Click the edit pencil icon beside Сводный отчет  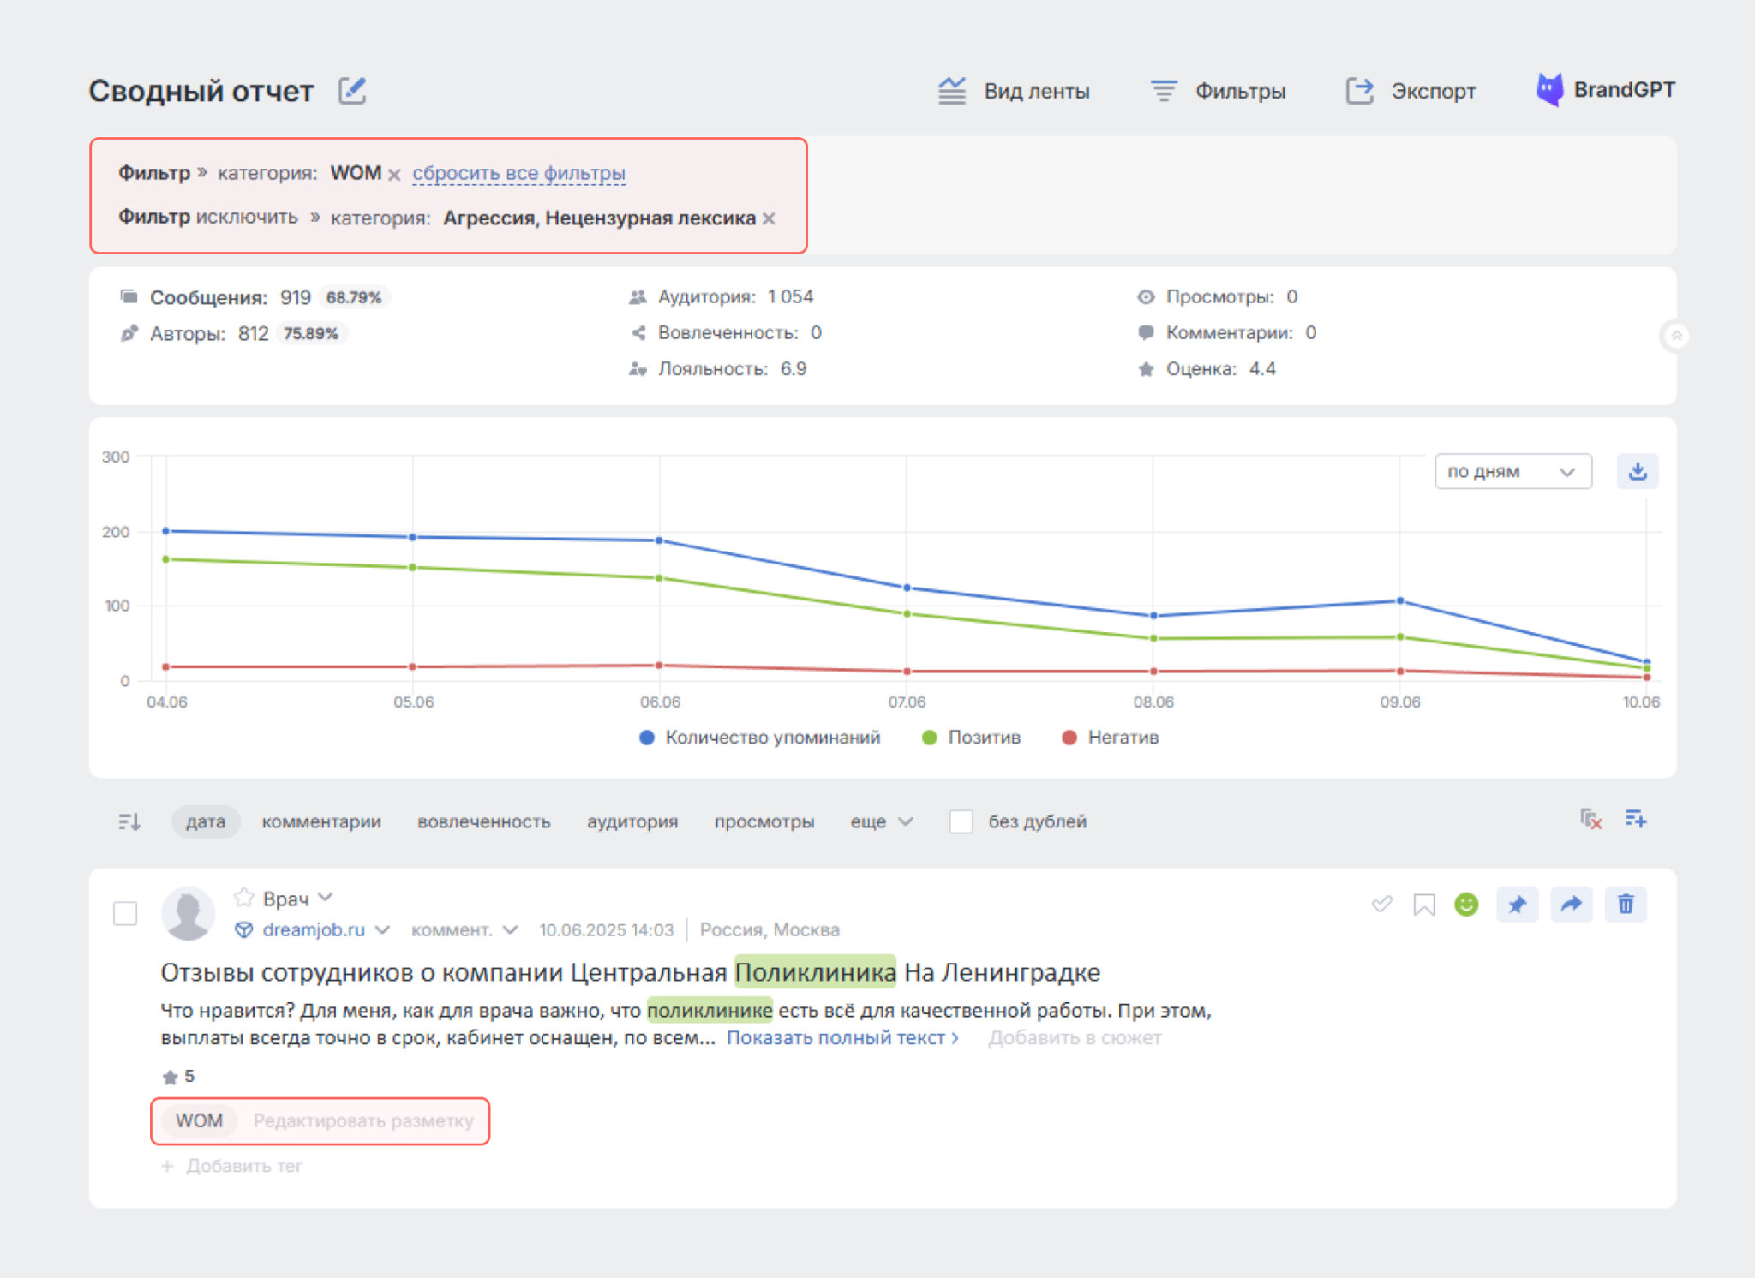pos(352,90)
